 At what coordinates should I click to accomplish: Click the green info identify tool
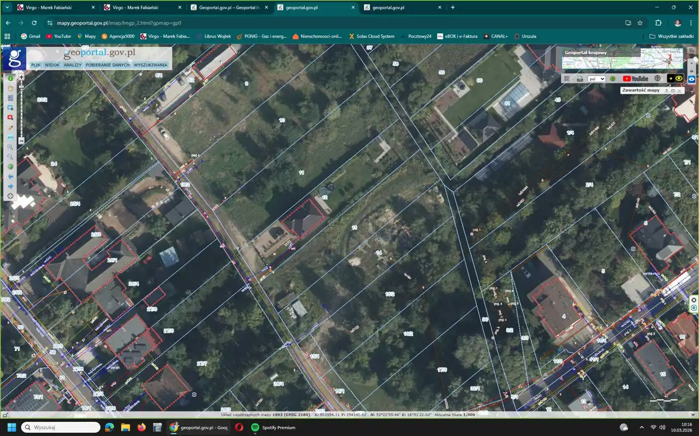coord(10,78)
